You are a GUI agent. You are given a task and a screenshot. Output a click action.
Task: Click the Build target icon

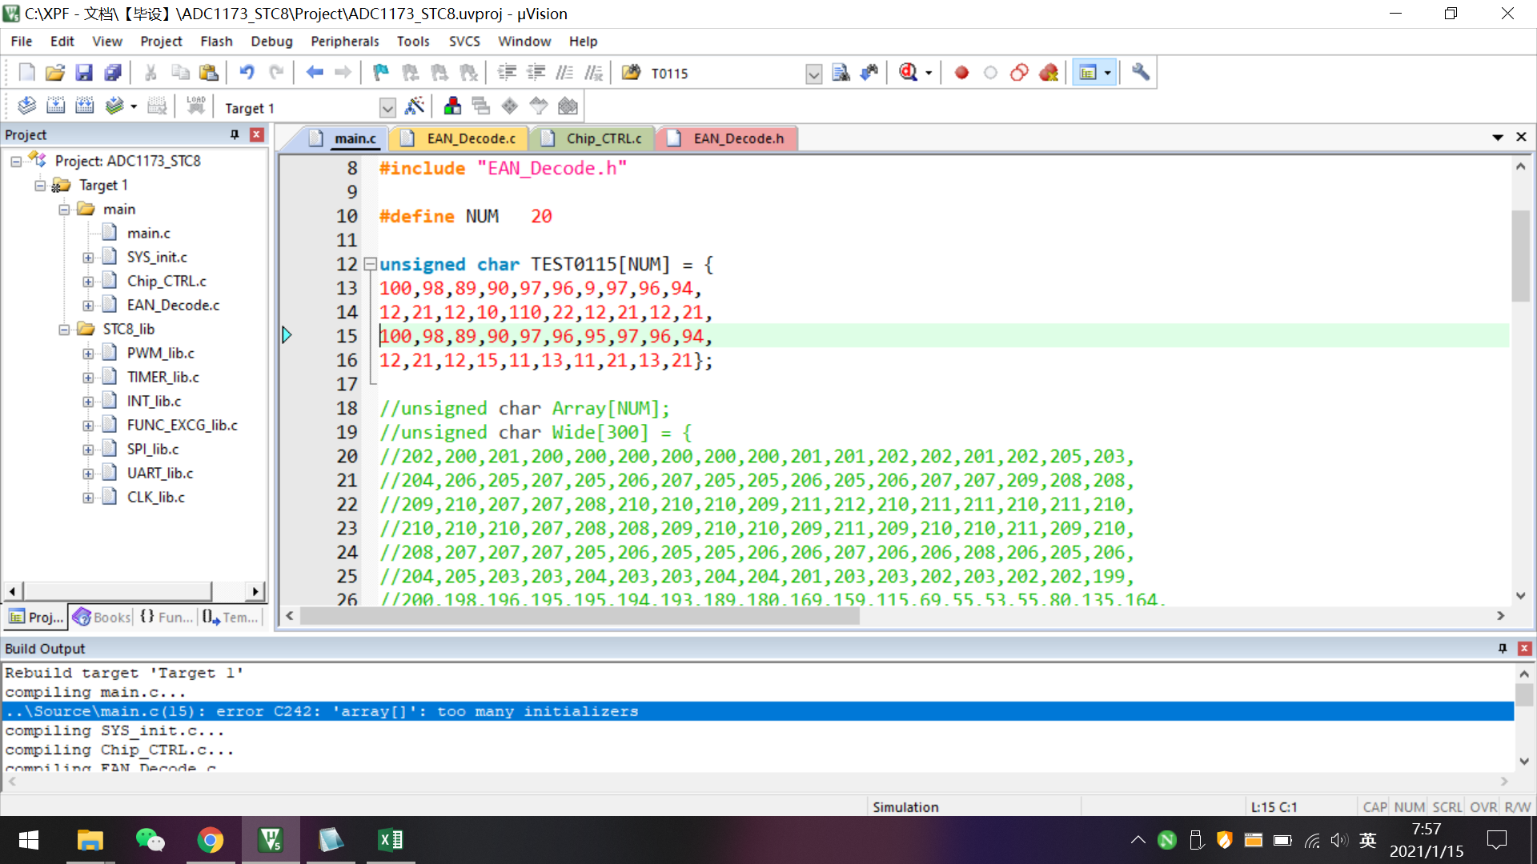click(x=55, y=106)
